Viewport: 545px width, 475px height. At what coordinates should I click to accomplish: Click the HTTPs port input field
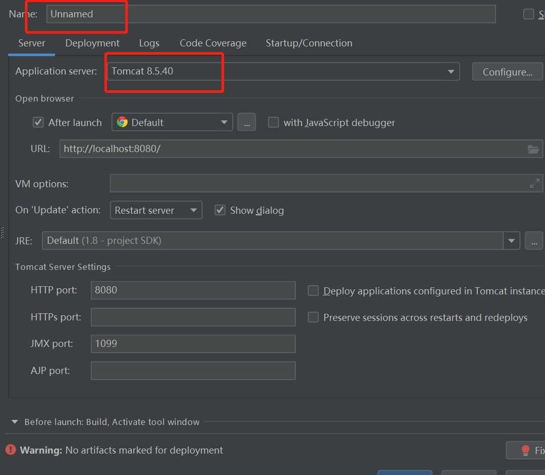(193, 317)
